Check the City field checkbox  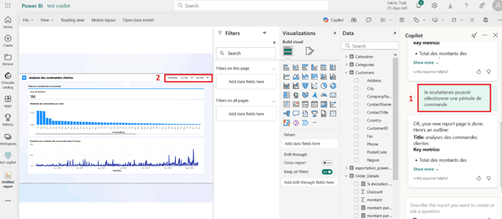coord(356,88)
